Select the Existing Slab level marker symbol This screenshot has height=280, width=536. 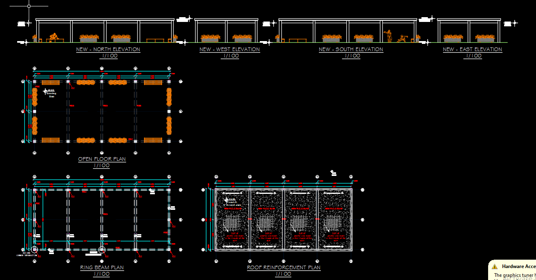(45, 91)
